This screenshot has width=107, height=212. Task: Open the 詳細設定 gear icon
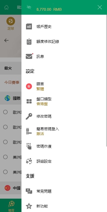29,161
